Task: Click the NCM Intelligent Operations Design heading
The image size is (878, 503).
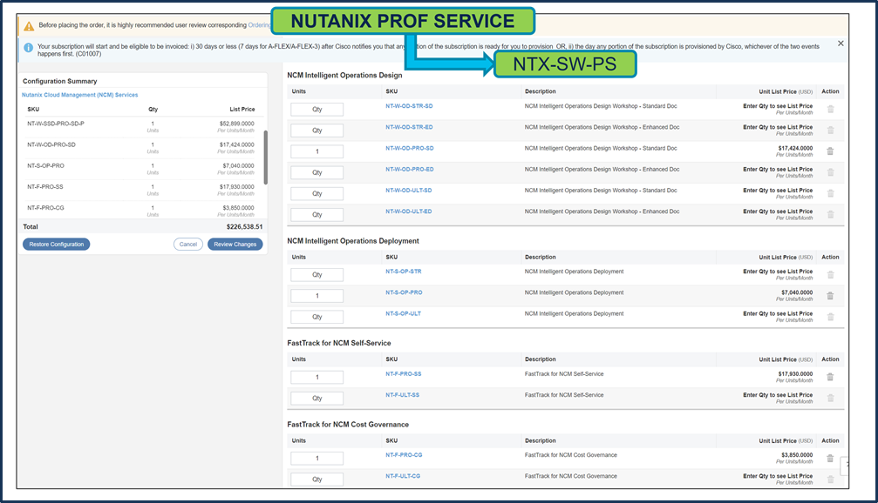Action: click(344, 76)
